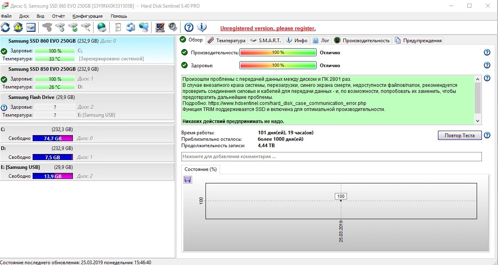Open the Помощь menu
Screen dimensions: 498x265
coord(119,16)
